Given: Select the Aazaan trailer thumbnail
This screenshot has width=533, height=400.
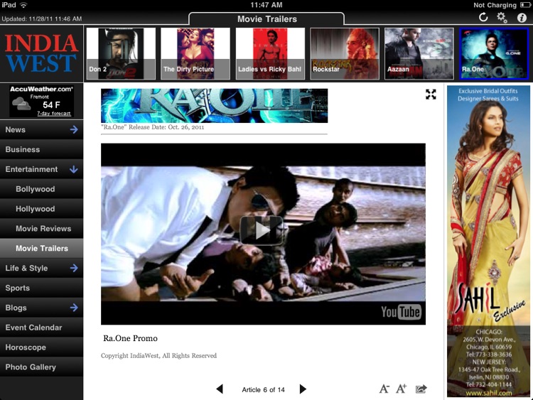Looking at the screenshot, I should [419, 54].
